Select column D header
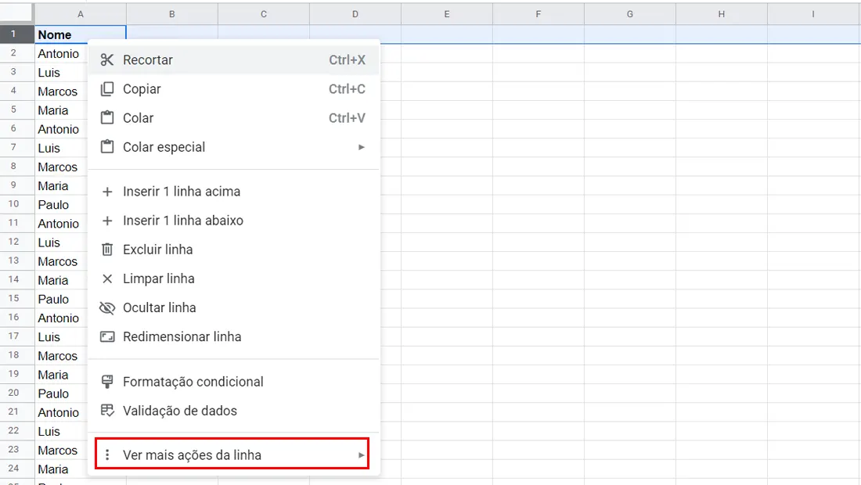Viewport: 861px width, 485px height. 355,14
